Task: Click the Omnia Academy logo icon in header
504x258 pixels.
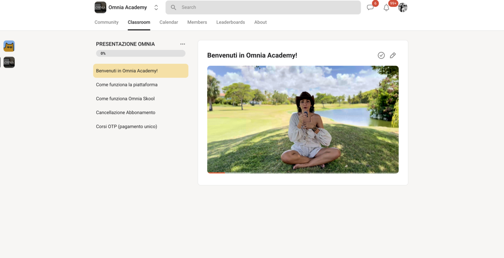Action: (100, 7)
